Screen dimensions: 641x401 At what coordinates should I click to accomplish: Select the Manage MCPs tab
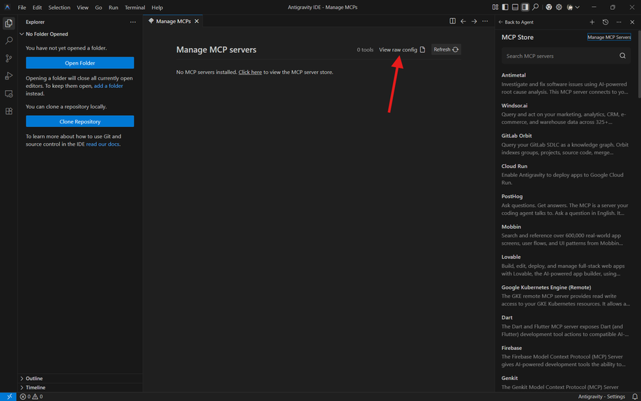173,22
